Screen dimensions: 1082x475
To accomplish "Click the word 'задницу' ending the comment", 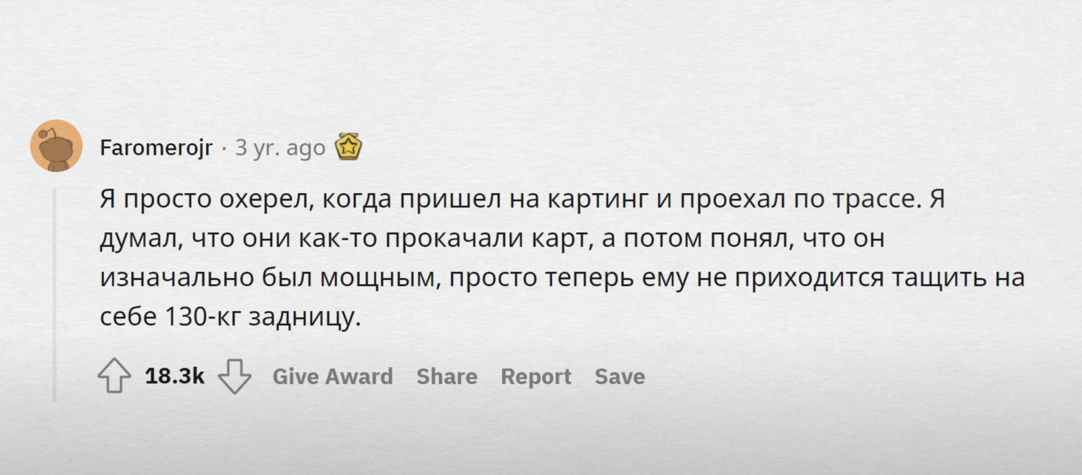I will tap(305, 317).
